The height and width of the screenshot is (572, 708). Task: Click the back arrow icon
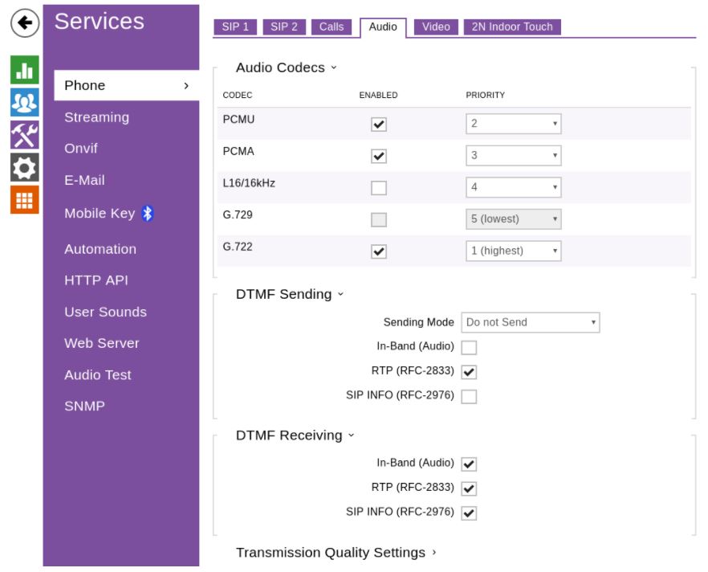(25, 23)
